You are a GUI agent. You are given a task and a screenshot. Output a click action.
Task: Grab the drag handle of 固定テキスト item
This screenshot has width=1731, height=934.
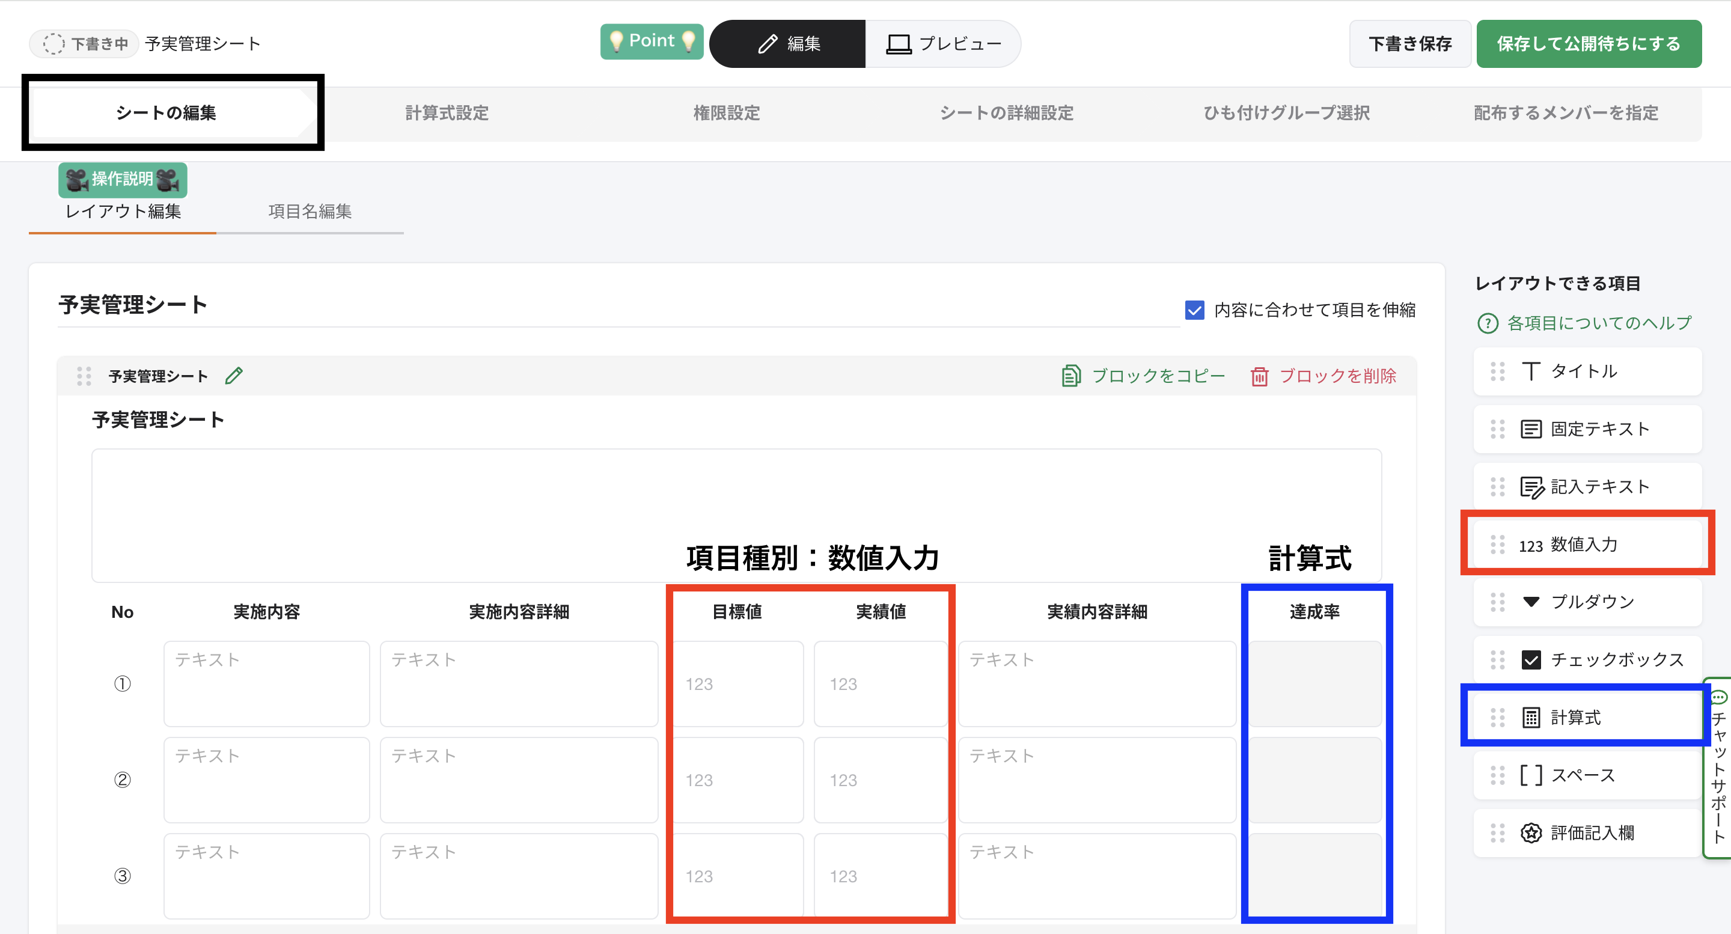1498,429
